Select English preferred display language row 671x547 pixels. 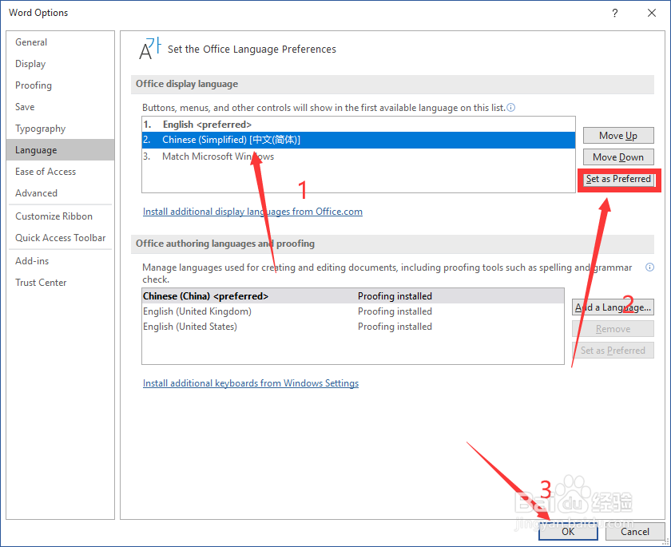click(358, 125)
